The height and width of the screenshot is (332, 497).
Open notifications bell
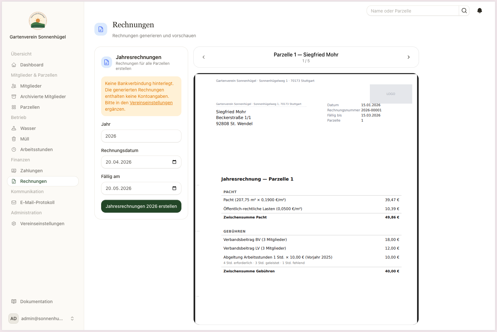tap(480, 11)
